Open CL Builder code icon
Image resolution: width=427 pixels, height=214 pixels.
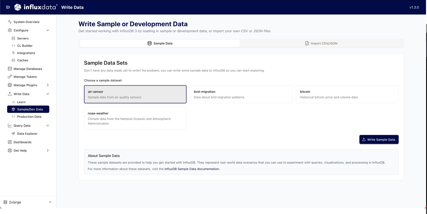(13, 46)
